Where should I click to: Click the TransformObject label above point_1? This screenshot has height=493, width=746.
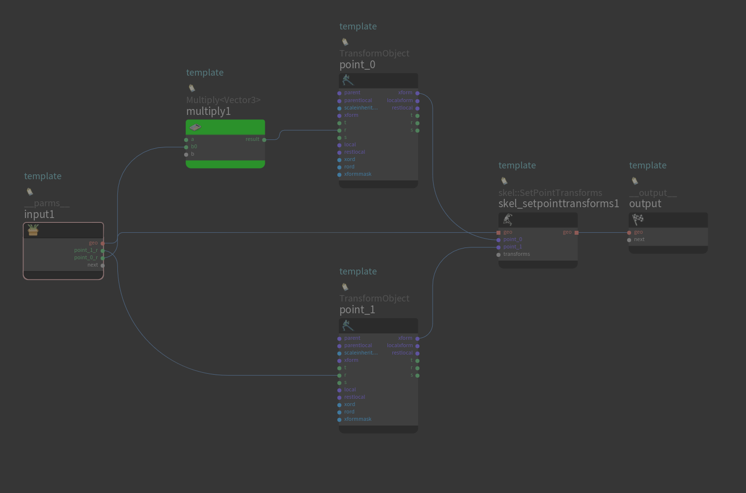(374, 299)
